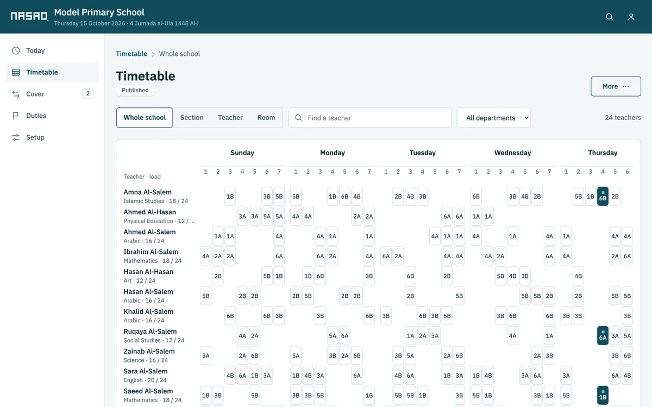The height and width of the screenshot is (407, 652).
Task: Open Cover section with badge 2
Action: (x=52, y=94)
